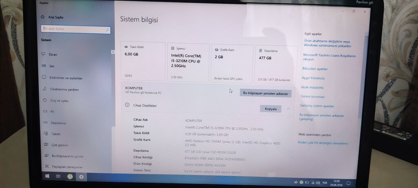Open Güç ve uyku settings
Image resolution: width=418 pixels, height=188 pixels.
pyautogui.click(x=59, y=101)
